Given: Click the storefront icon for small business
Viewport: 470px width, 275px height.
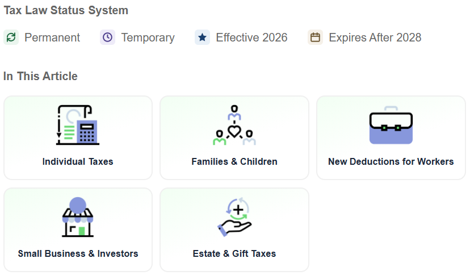Looking at the screenshot, I should click(78, 217).
